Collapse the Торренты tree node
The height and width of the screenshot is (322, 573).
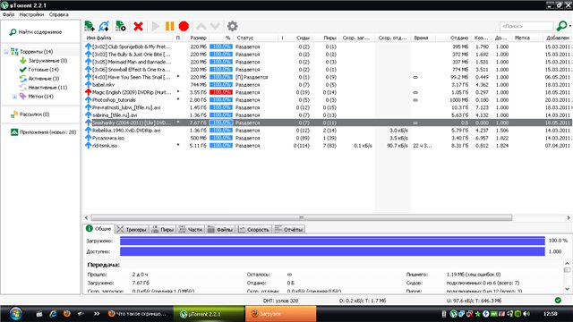tap(6, 52)
